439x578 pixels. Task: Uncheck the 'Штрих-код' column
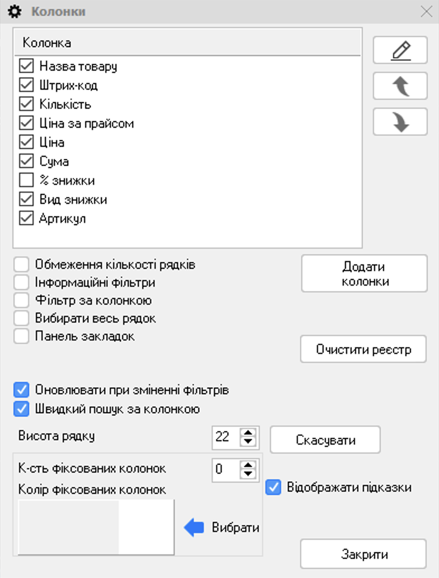[x=26, y=85]
